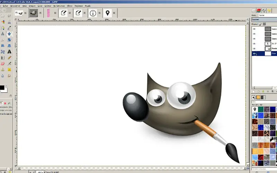Select the pink Eraser tool
Viewport: 277px width, 173px height.
coord(2,64)
